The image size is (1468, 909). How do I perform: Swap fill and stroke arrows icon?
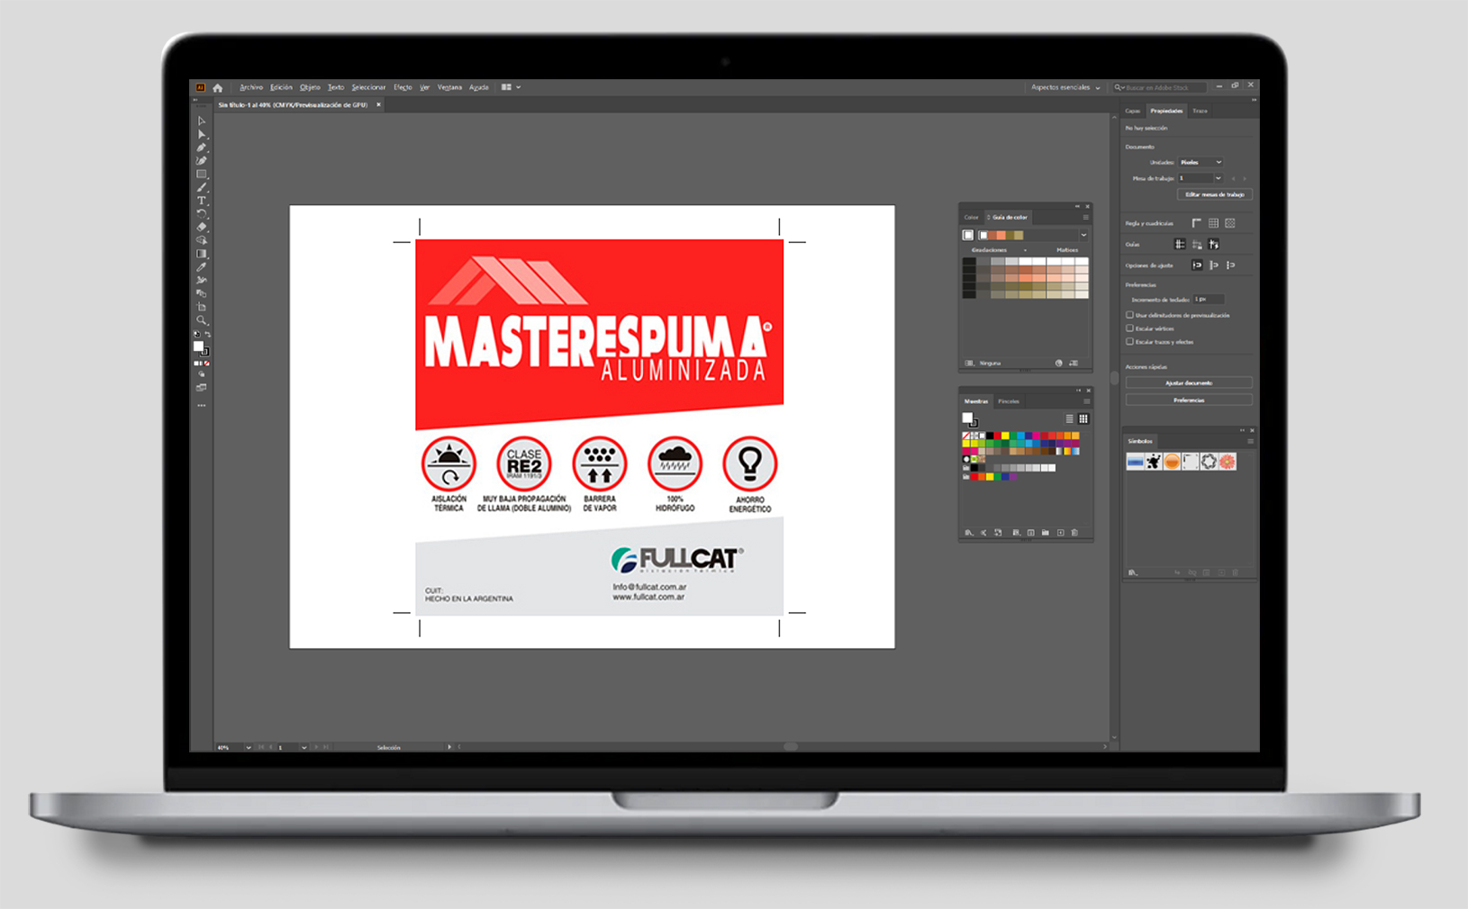207,335
